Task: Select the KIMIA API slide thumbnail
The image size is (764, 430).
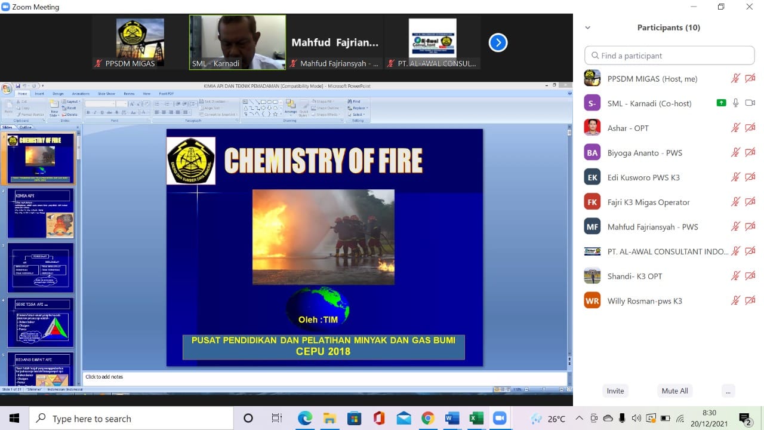Action: [41, 214]
